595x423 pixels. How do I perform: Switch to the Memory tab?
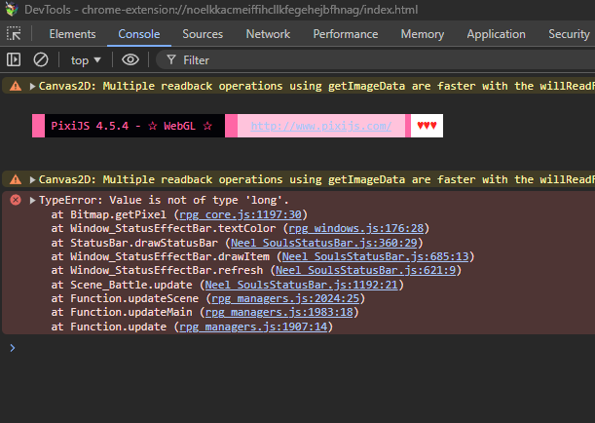423,34
